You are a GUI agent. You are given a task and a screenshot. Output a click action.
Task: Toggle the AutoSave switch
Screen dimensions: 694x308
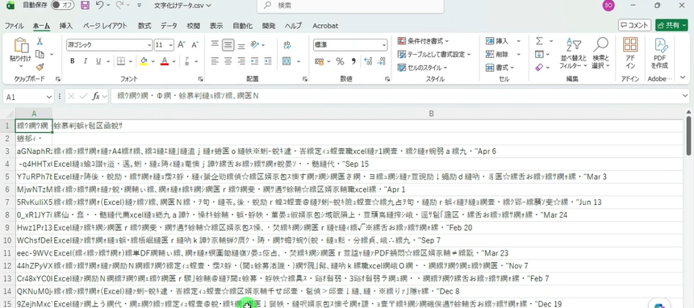(x=62, y=6)
